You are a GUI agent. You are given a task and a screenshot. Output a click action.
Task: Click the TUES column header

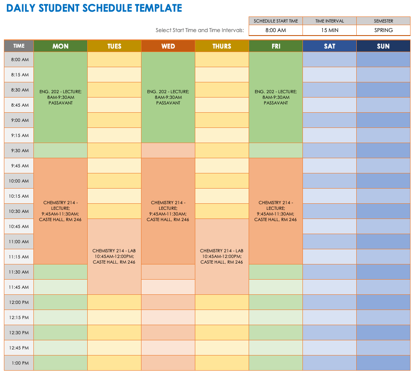(x=114, y=46)
